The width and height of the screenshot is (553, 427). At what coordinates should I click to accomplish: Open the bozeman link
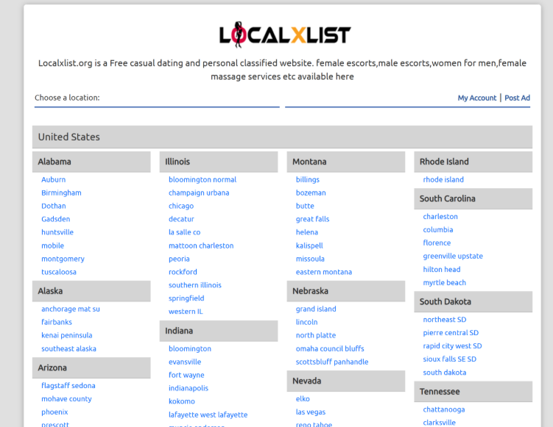pos(311,193)
